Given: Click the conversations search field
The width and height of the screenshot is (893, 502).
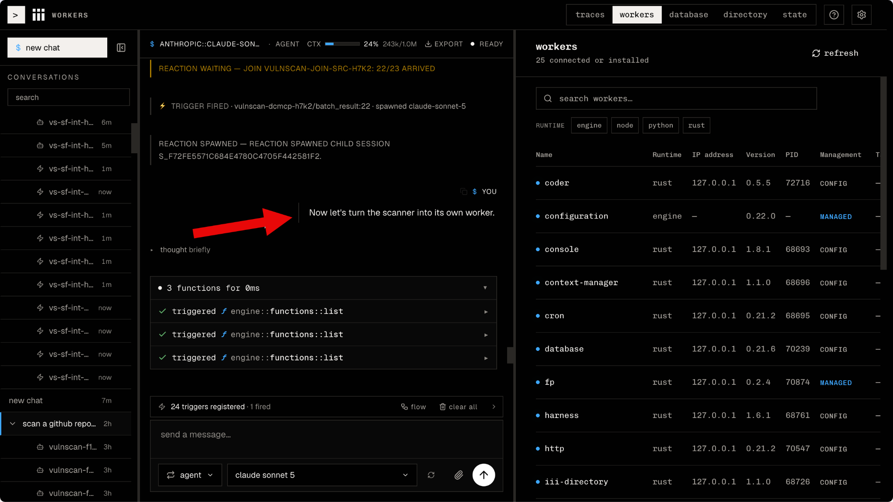Looking at the screenshot, I should (x=68, y=97).
